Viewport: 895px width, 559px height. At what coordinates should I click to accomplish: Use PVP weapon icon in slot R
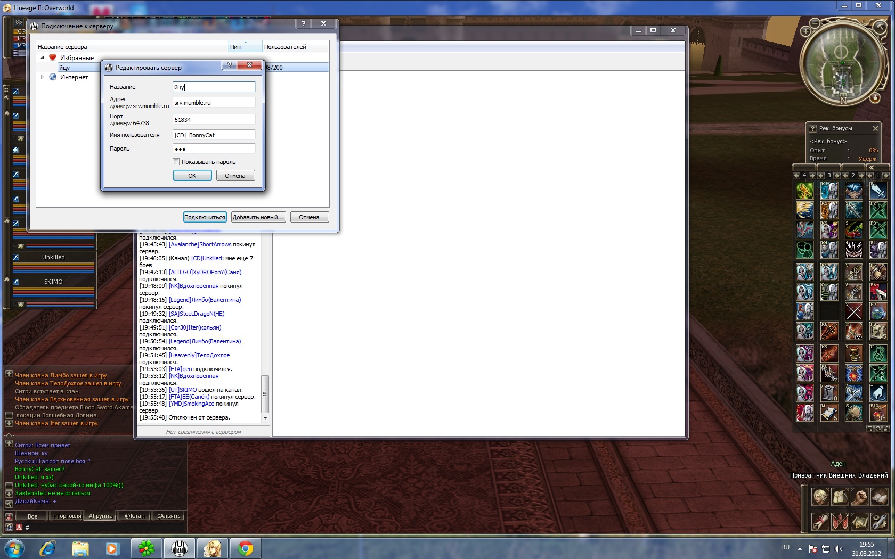click(854, 331)
